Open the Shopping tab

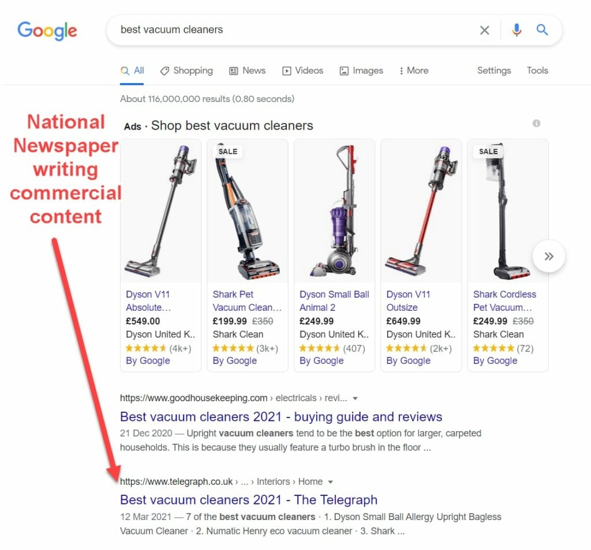tap(186, 71)
